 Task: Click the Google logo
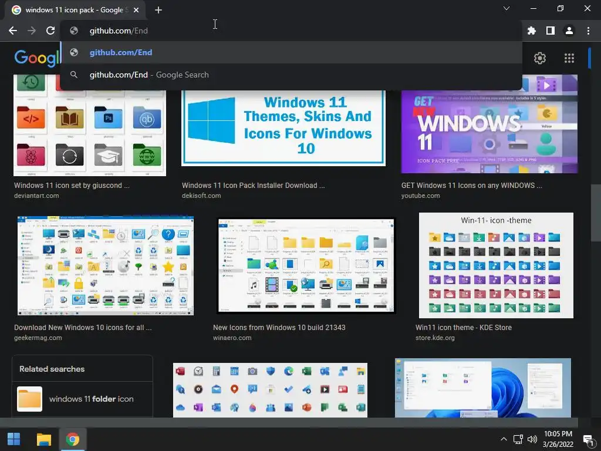37,59
